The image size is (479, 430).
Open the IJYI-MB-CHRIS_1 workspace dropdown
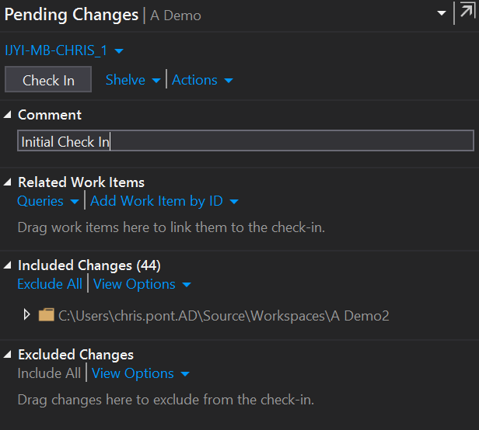(x=64, y=50)
